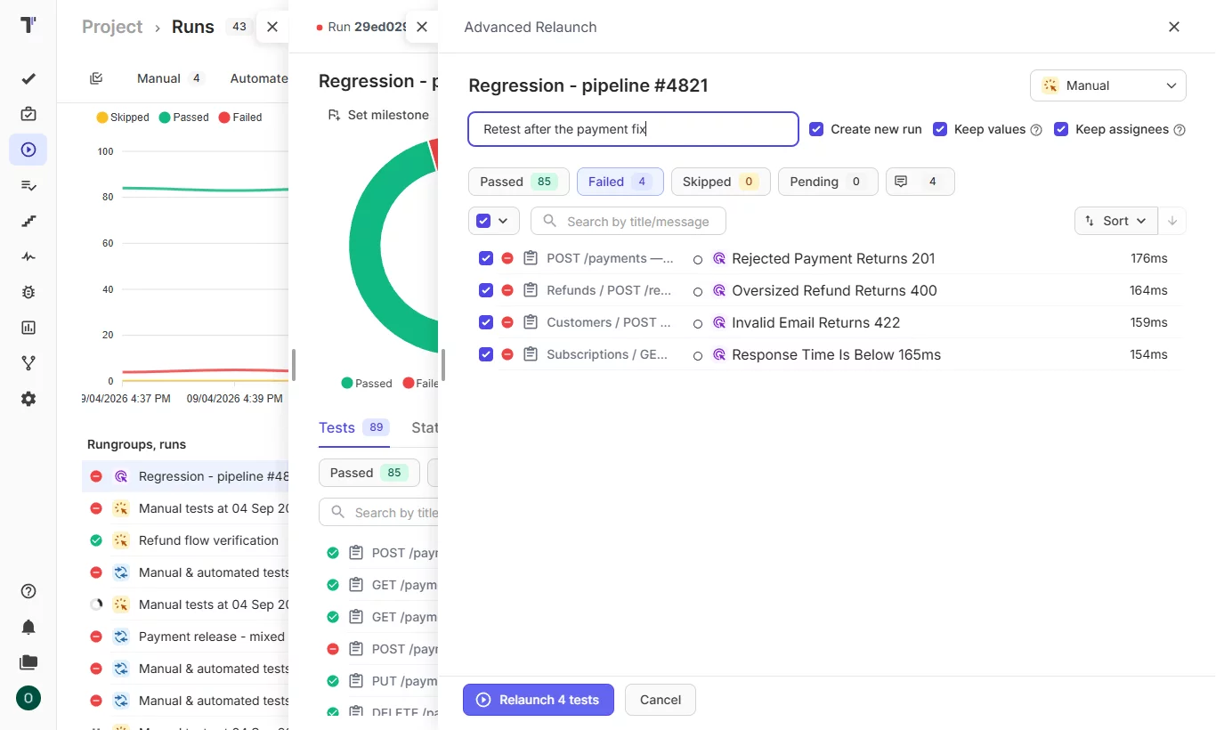
Task: Click automated icon beside Invalid Email Returns 422
Action: point(719,322)
